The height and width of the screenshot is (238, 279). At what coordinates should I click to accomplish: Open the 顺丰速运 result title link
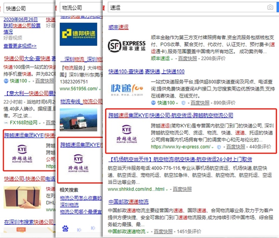click(118, 27)
